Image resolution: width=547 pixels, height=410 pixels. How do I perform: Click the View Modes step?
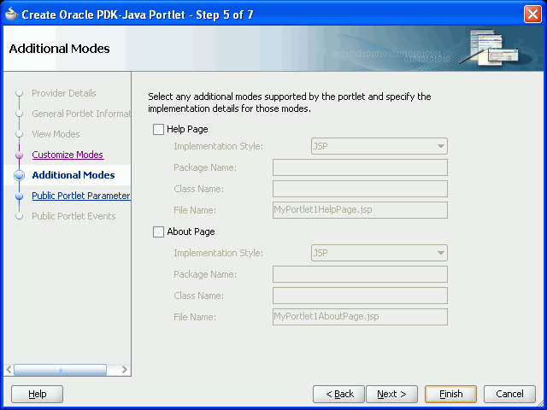coord(56,134)
